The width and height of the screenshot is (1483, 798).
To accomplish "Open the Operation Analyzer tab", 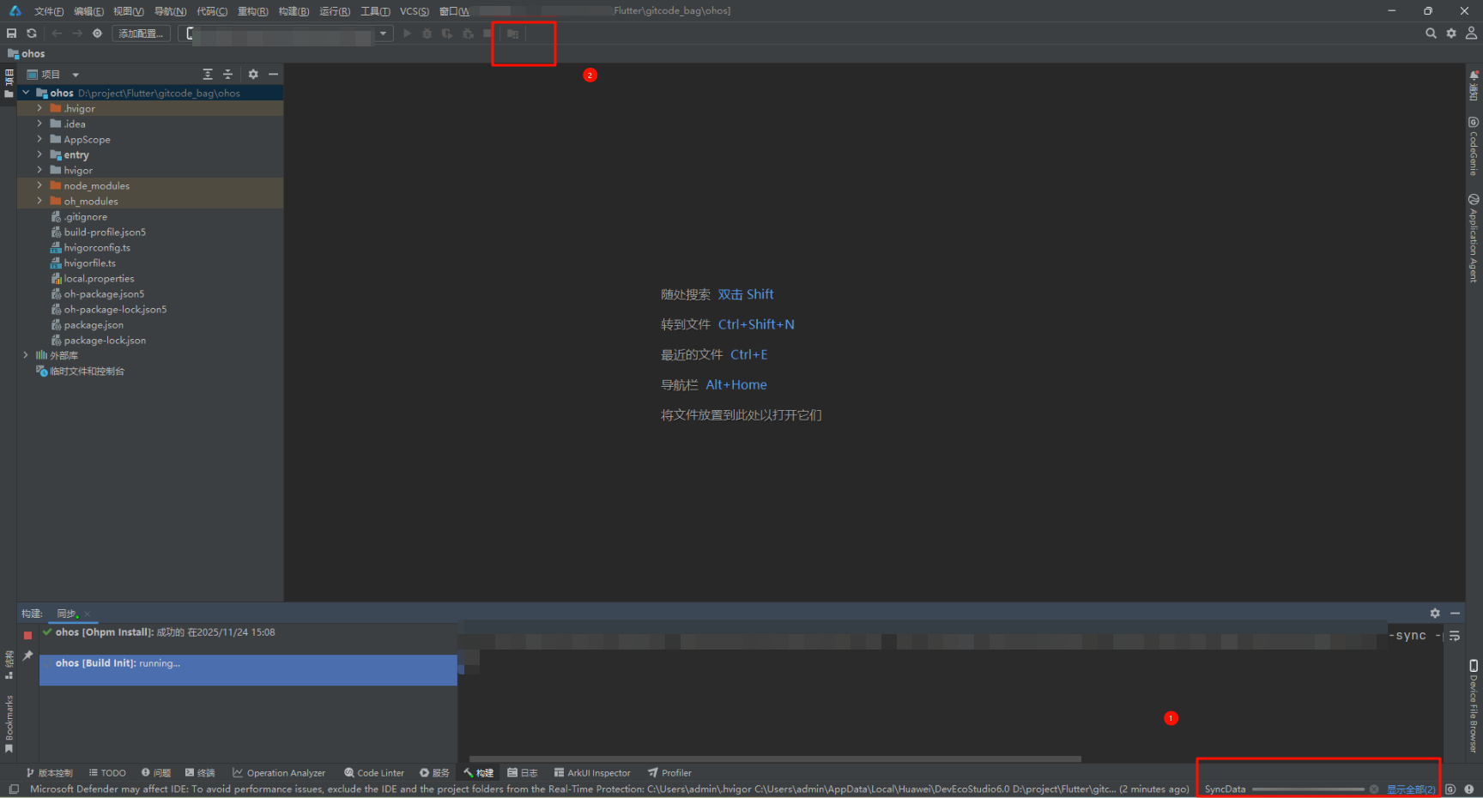I will point(279,773).
